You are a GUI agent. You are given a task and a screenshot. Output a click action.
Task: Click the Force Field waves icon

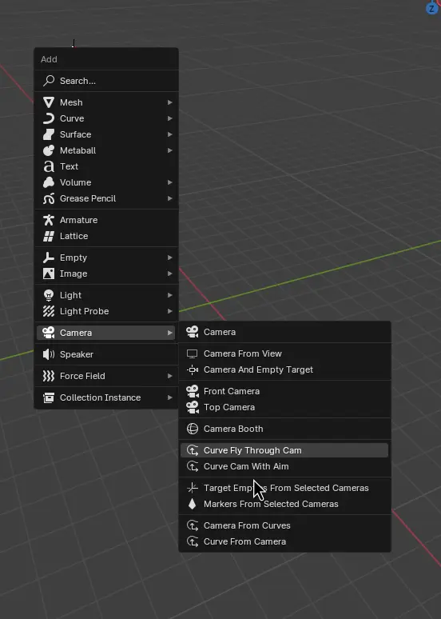[x=49, y=376]
